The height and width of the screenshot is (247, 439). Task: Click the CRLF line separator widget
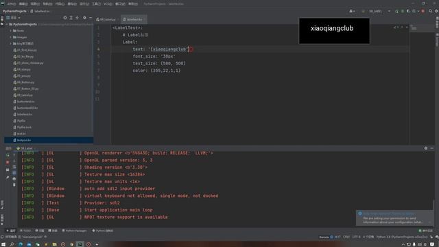click(346, 237)
